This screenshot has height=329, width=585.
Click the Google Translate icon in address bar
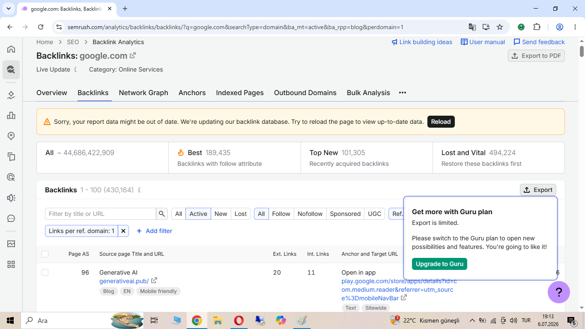coord(472,27)
